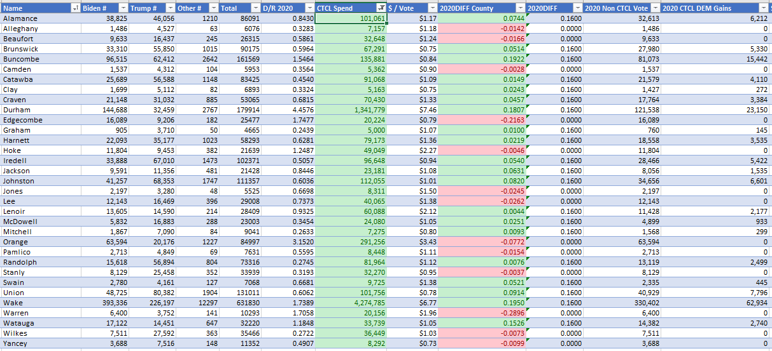Click 2020DIFF value in Yancey row
Screen dimensions: 772x351
(571, 343)
